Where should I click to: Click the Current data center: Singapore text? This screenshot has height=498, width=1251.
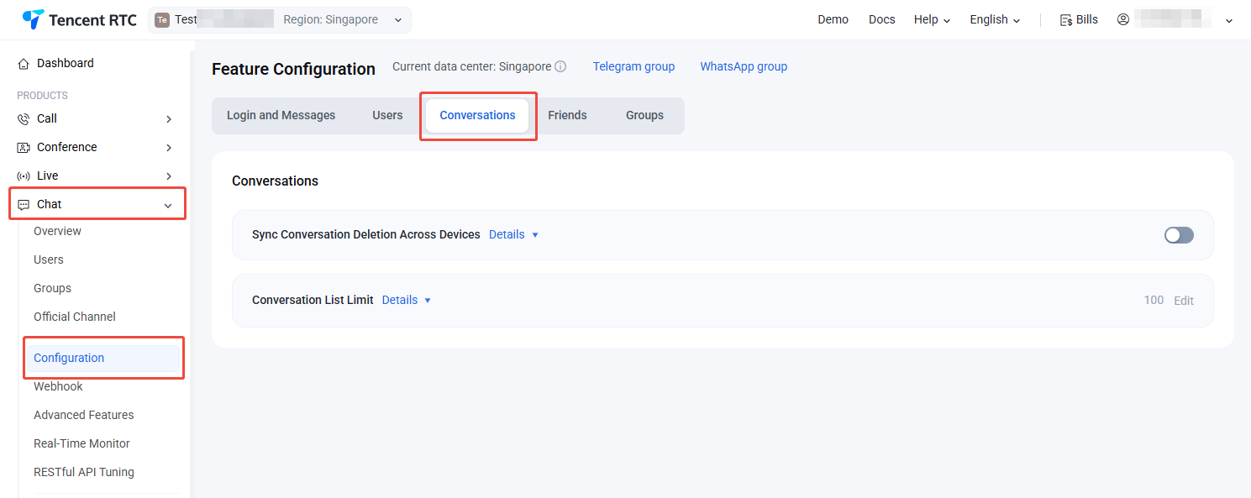(472, 66)
